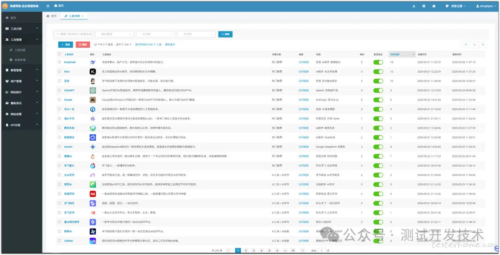
Task: Close the 工具列表 tab
Action: point(82,16)
